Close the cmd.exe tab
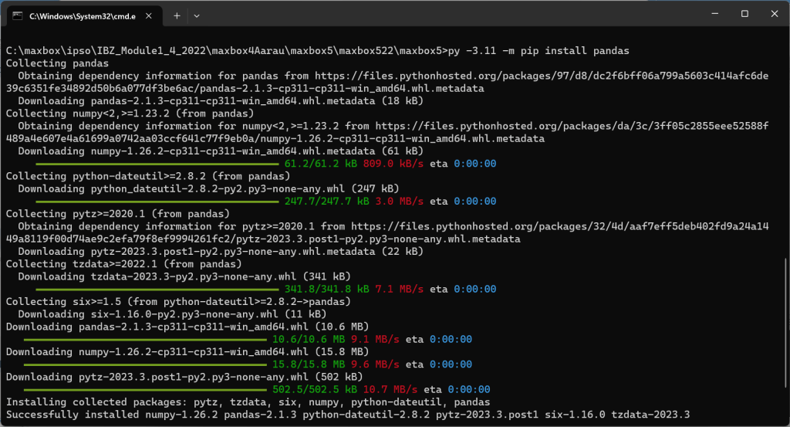This screenshot has width=790, height=427. (148, 15)
